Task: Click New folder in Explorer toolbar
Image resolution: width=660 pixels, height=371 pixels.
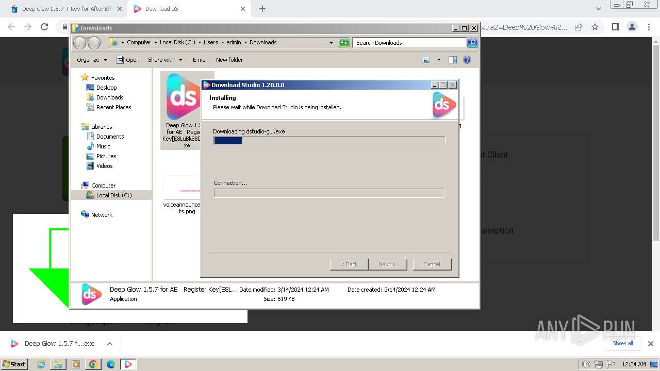Action: point(229,60)
